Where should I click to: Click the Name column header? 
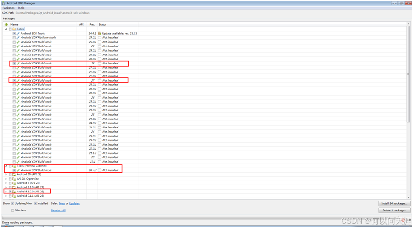point(39,25)
